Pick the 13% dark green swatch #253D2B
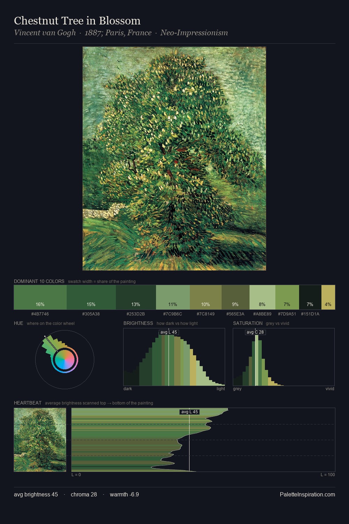The width and height of the screenshot is (349, 524). pos(136,297)
